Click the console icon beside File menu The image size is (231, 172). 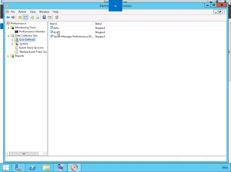click(x=7, y=12)
